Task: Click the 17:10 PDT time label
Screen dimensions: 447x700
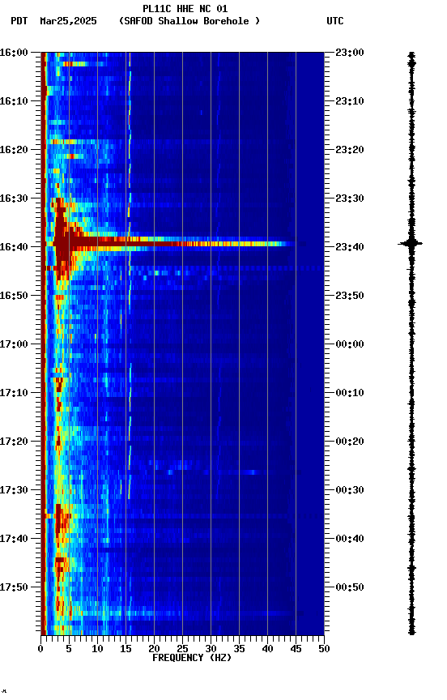Action: pos(14,393)
